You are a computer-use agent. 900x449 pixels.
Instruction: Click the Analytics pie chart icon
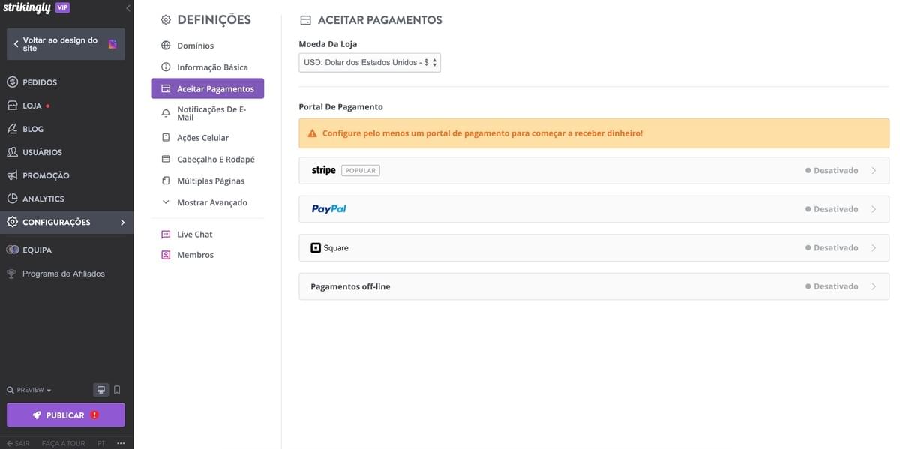point(13,199)
